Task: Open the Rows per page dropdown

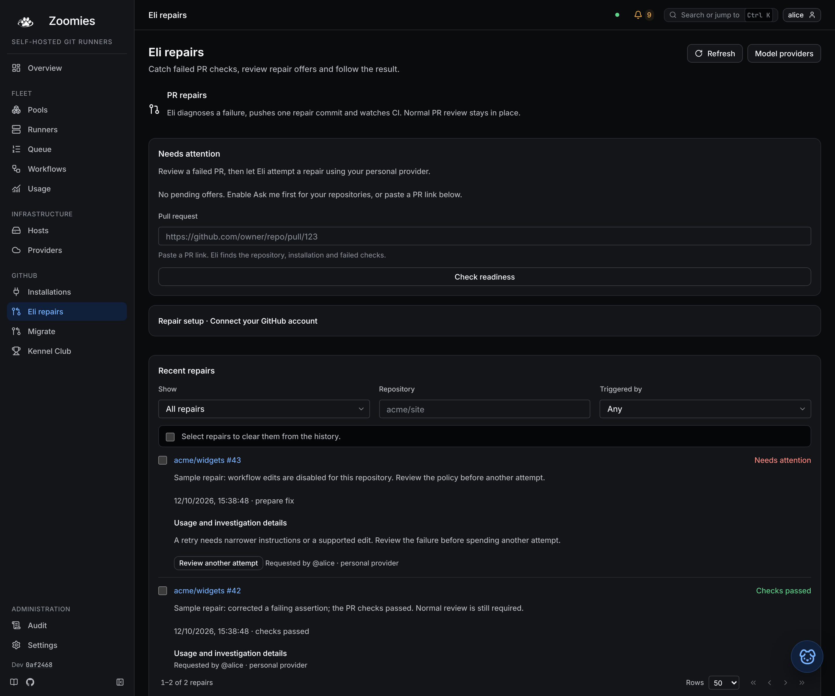Action: 724,682
